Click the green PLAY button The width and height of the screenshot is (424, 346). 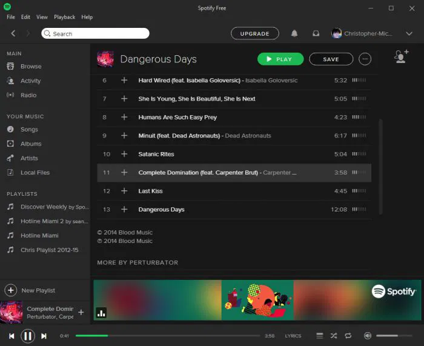[x=280, y=59]
